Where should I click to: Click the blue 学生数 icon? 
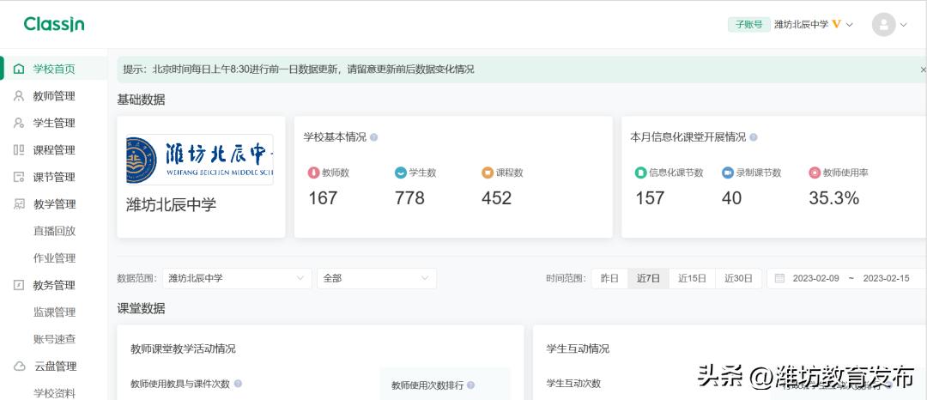(x=400, y=173)
